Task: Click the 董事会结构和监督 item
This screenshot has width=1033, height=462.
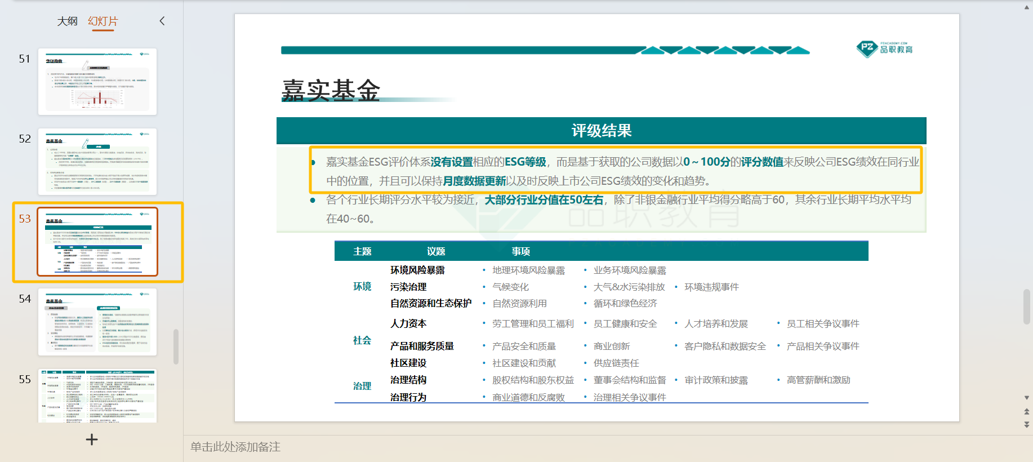Action: point(630,380)
